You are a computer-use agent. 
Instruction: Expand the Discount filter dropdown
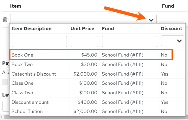179,41
